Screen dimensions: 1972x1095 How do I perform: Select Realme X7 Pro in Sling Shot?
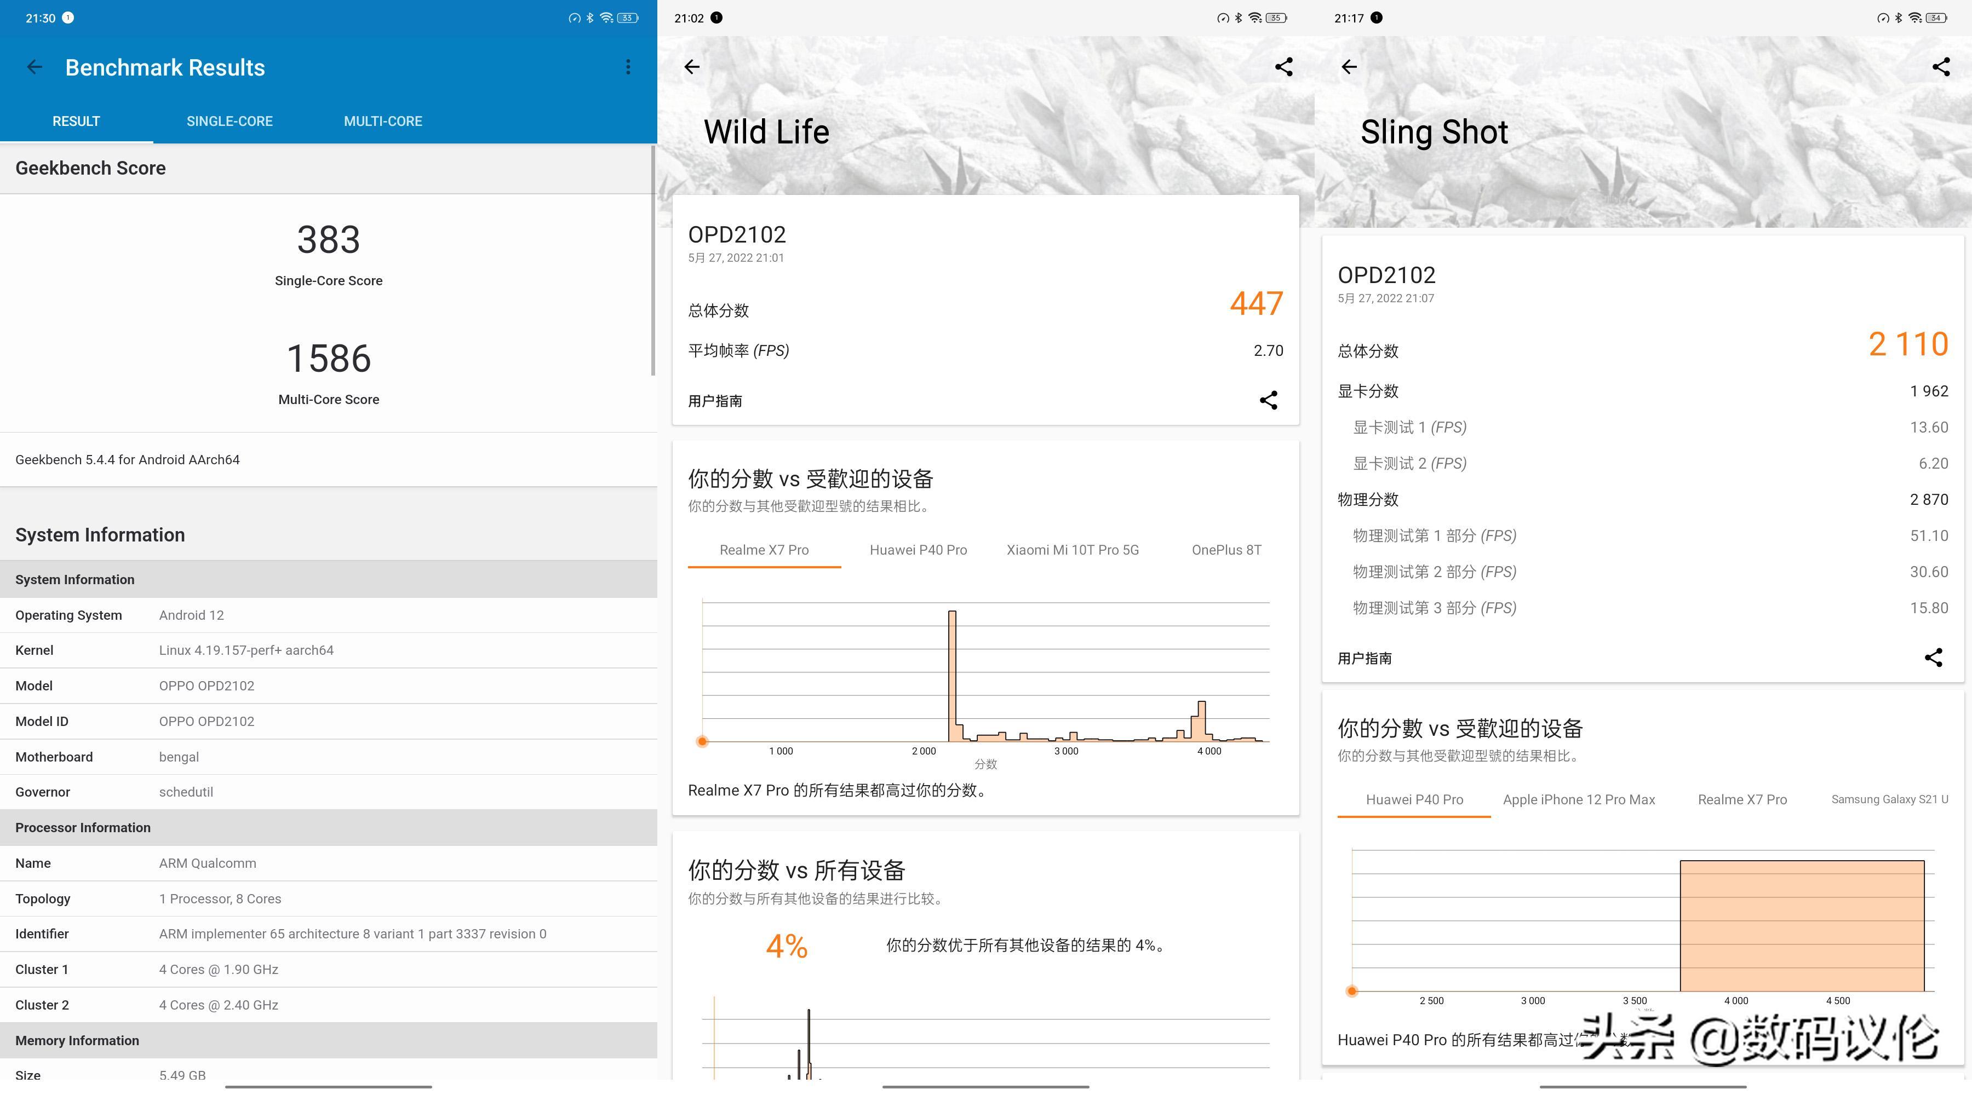point(1742,799)
